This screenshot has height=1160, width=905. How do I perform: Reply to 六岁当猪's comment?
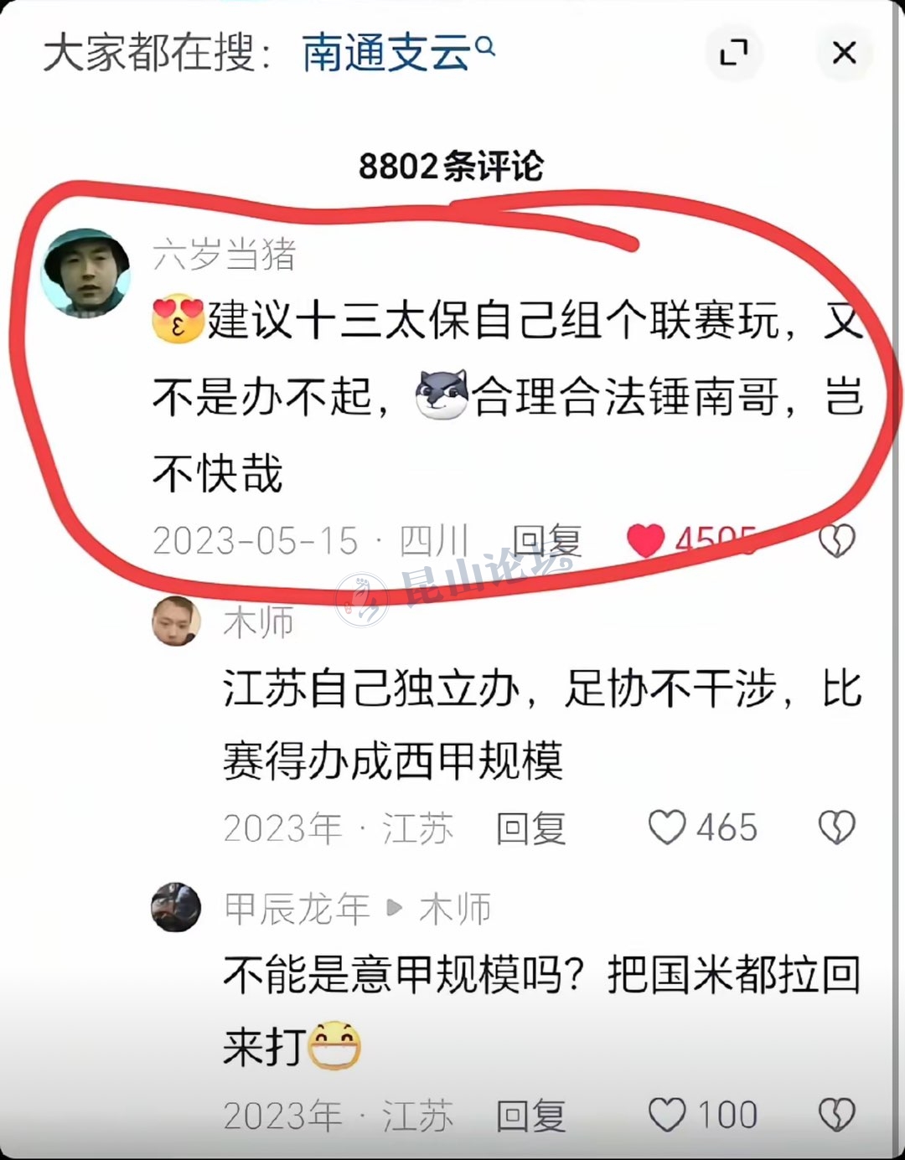click(x=546, y=541)
